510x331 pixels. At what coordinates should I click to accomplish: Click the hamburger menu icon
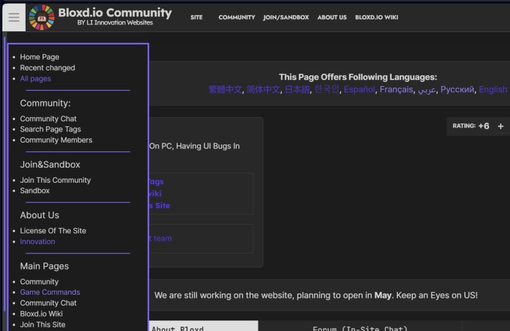point(14,18)
